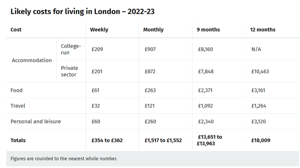Viewport: 300px width, 168px height.
Task: Select the £18,009 total cell
Action: (x=261, y=140)
